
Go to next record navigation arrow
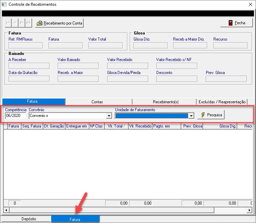pyautogui.click(x=22, y=23)
